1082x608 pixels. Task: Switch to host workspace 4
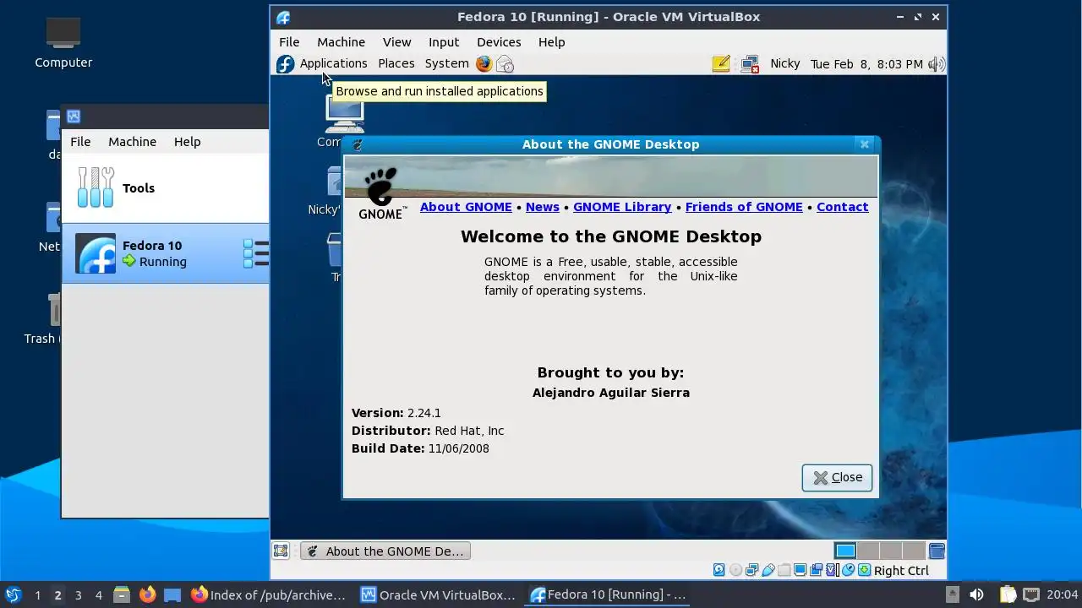[x=98, y=594]
